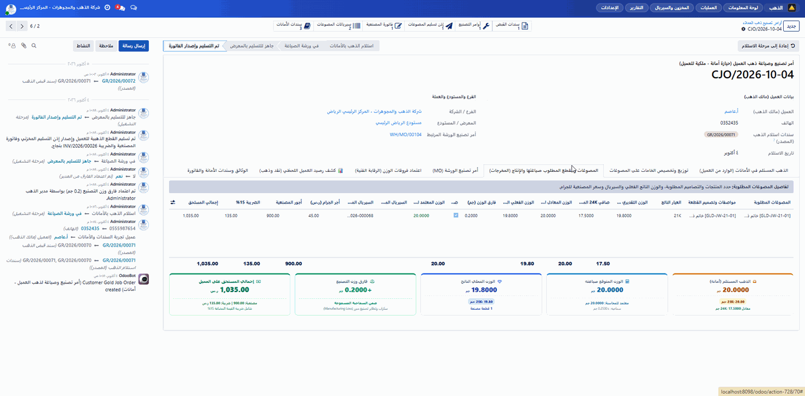Image resolution: width=805 pixels, height=396 pixels.
Task: Open فاتورة المصنعية edit smart button
Action: (384, 26)
